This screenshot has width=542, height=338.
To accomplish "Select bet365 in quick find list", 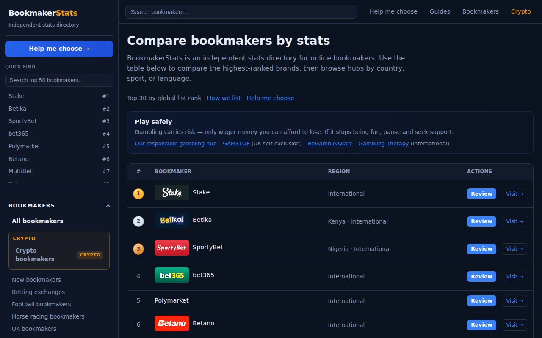I will point(59,134).
